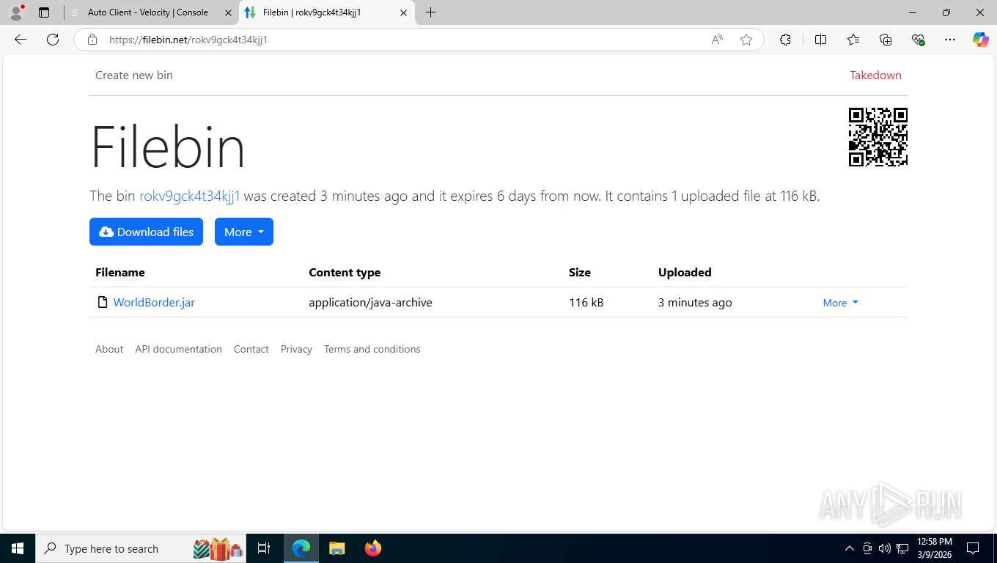Screen dimensions: 997x563
Task: Select the application/java-archive content type text
Action: (370, 302)
